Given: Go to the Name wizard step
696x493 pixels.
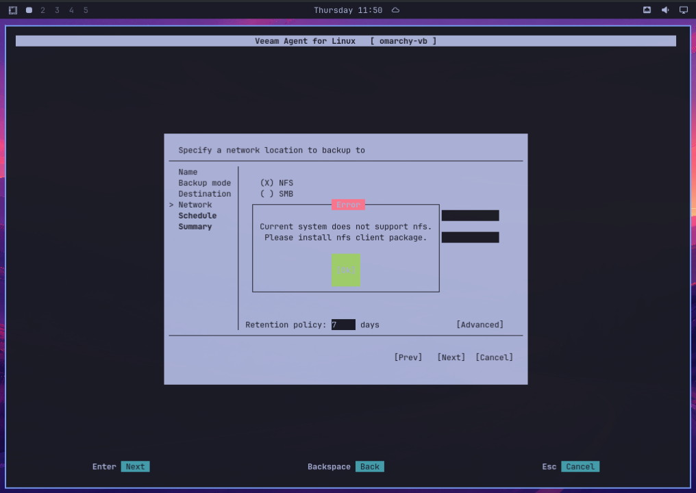Looking at the screenshot, I should point(188,172).
